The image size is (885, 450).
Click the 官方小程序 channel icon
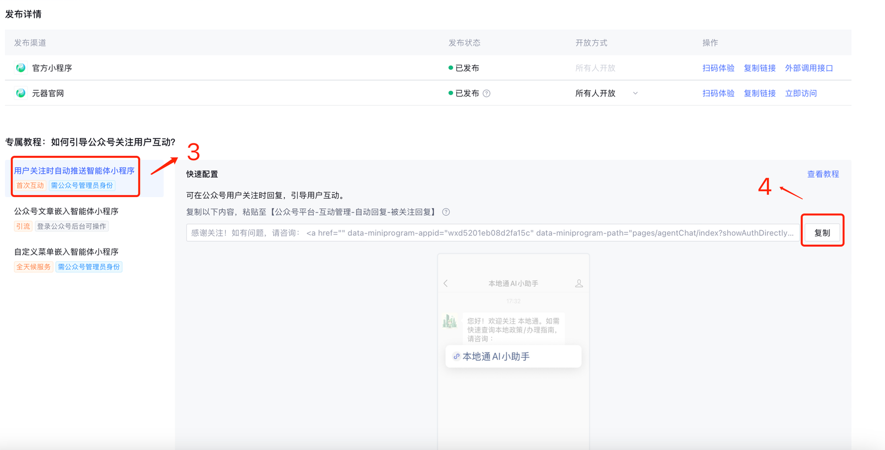(20, 68)
